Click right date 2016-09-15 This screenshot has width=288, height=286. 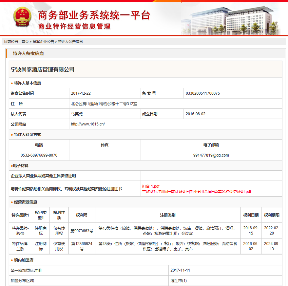point(251,231)
